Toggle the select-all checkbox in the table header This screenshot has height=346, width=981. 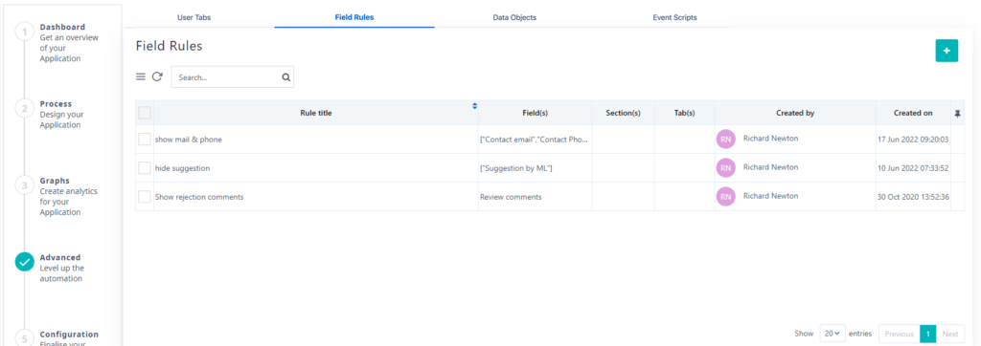[145, 113]
